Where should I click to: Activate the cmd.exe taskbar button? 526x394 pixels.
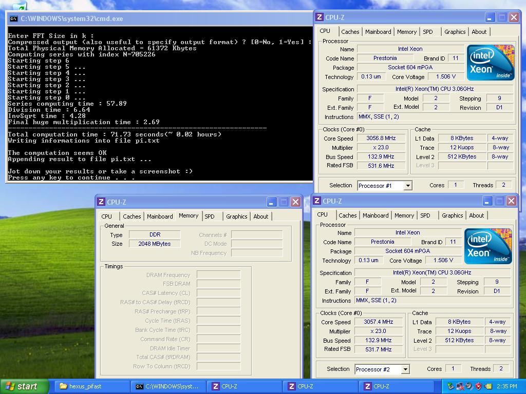(167, 386)
